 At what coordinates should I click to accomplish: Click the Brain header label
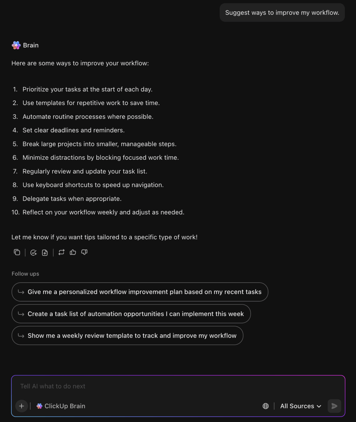(x=31, y=45)
